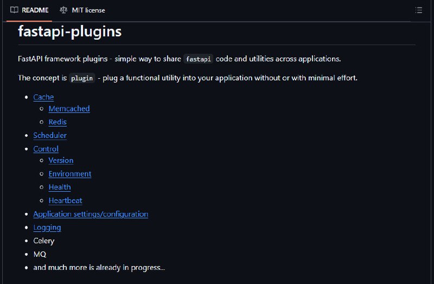
Task: Click the Celery list item text
Action: click(x=44, y=241)
